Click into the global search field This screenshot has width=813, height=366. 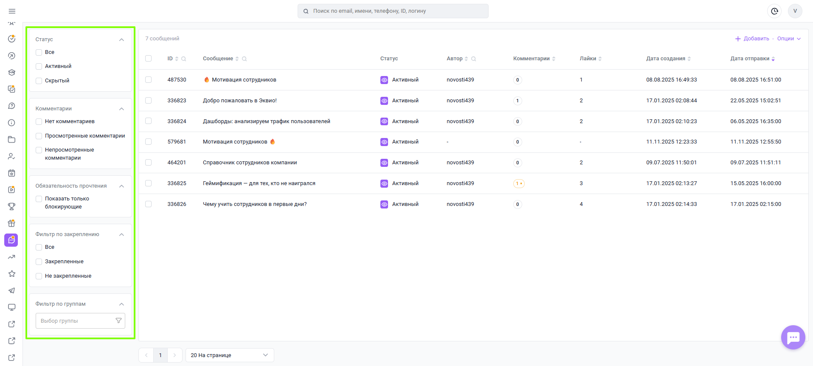click(393, 11)
